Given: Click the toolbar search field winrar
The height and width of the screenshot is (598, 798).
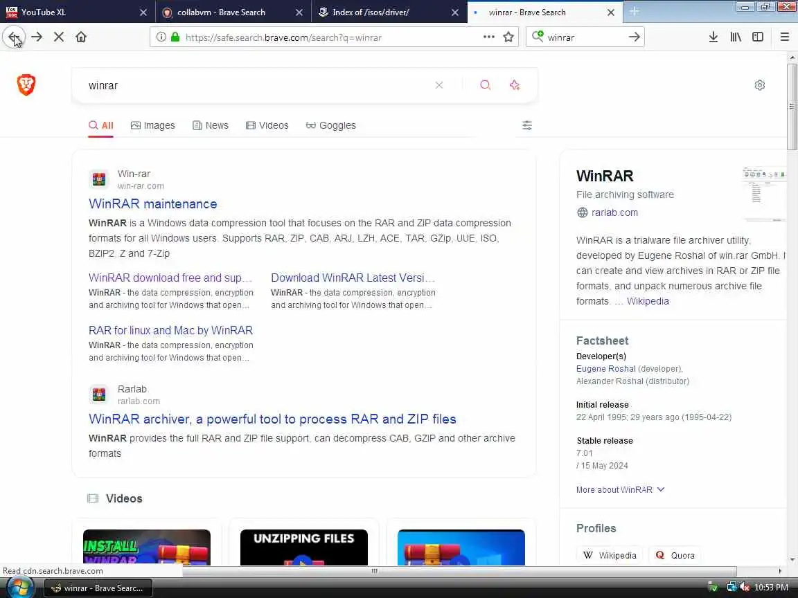Looking at the screenshot, I should point(585,37).
